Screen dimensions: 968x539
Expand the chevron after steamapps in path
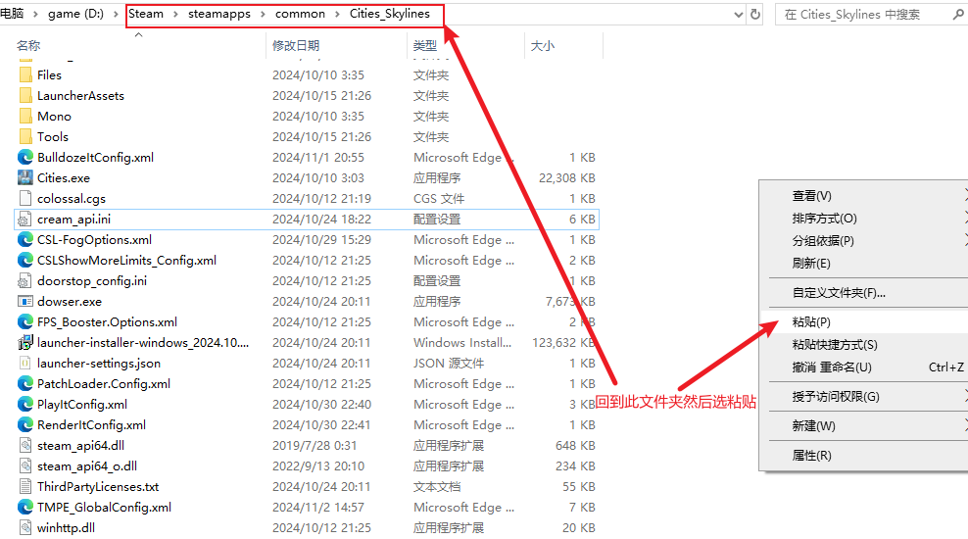point(263,14)
